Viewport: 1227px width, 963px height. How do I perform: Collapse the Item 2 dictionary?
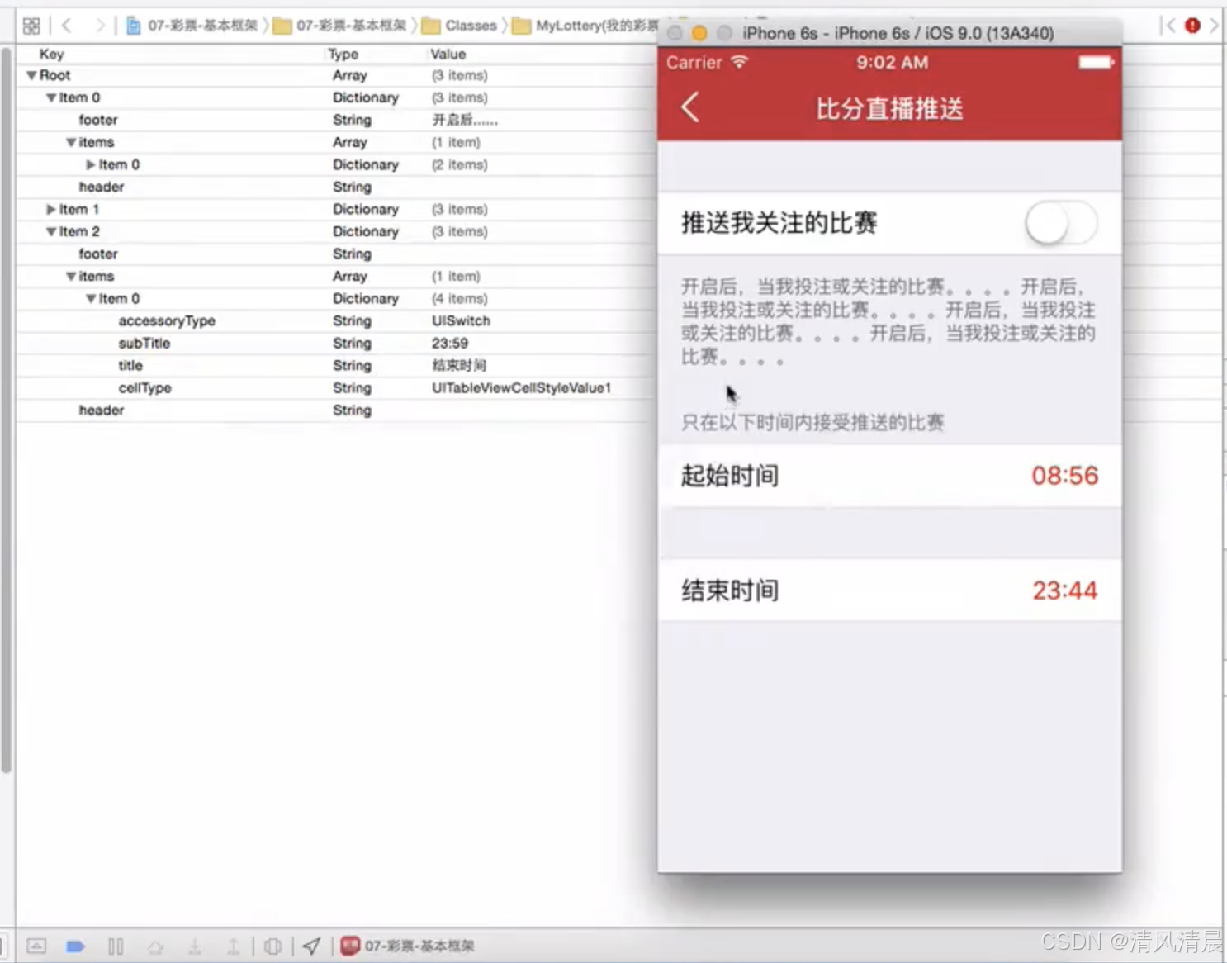[x=51, y=231]
